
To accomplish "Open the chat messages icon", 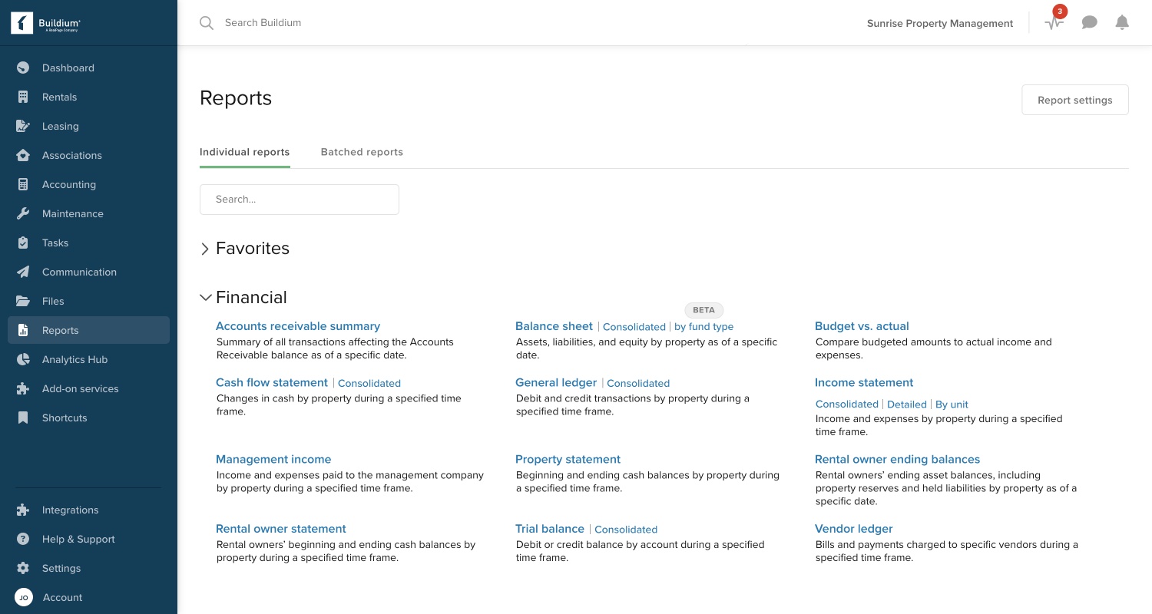I will (x=1089, y=23).
